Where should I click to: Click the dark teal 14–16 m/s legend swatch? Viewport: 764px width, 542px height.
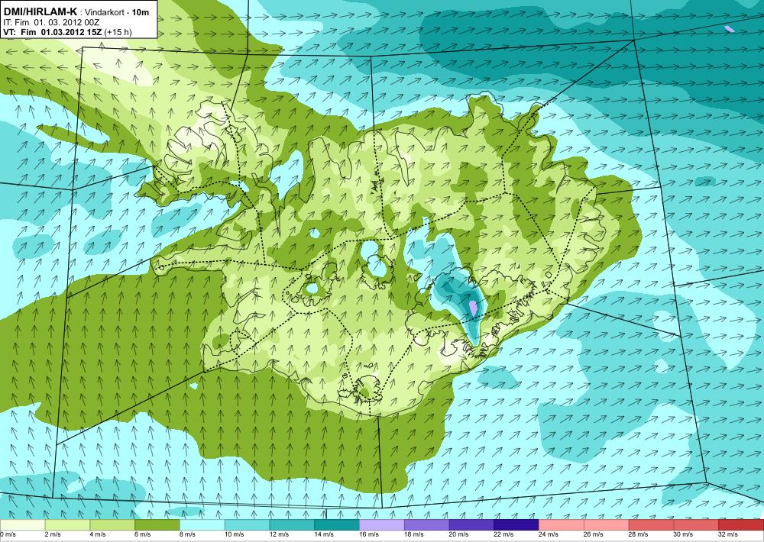(x=337, y=525)
